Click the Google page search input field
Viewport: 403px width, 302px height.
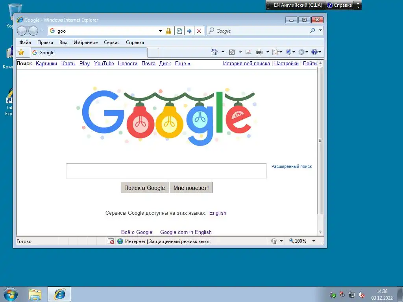[x=166, y=171]
